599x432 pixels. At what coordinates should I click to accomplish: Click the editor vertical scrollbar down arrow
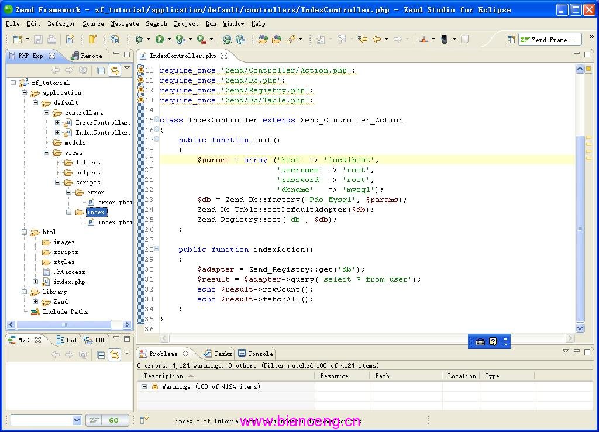(x=580, y=328)
